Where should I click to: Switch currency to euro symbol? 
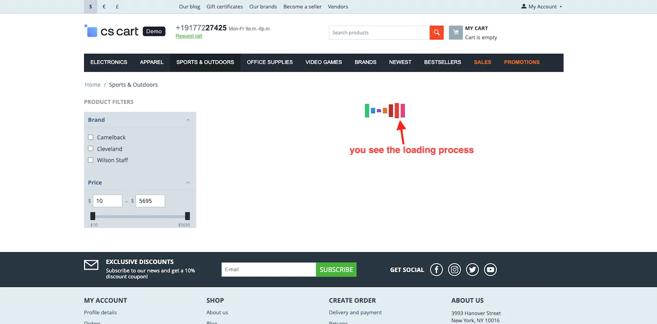tap(104, 7)
